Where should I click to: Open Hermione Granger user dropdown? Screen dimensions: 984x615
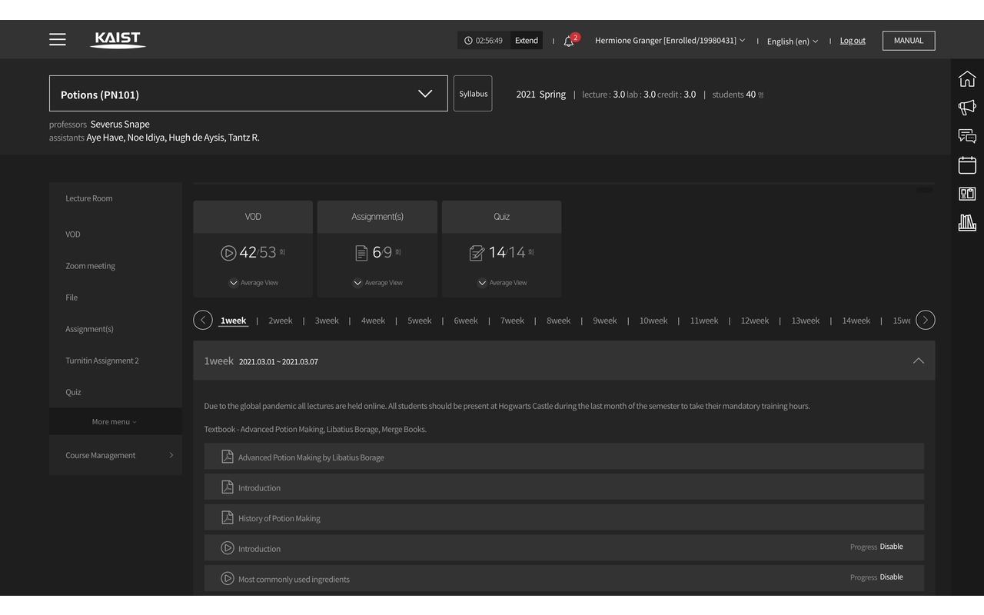coord(670,41)
